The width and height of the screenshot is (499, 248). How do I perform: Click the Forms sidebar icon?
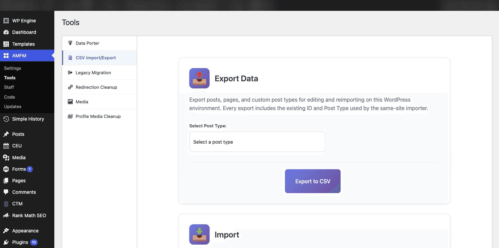pos(6,169)
